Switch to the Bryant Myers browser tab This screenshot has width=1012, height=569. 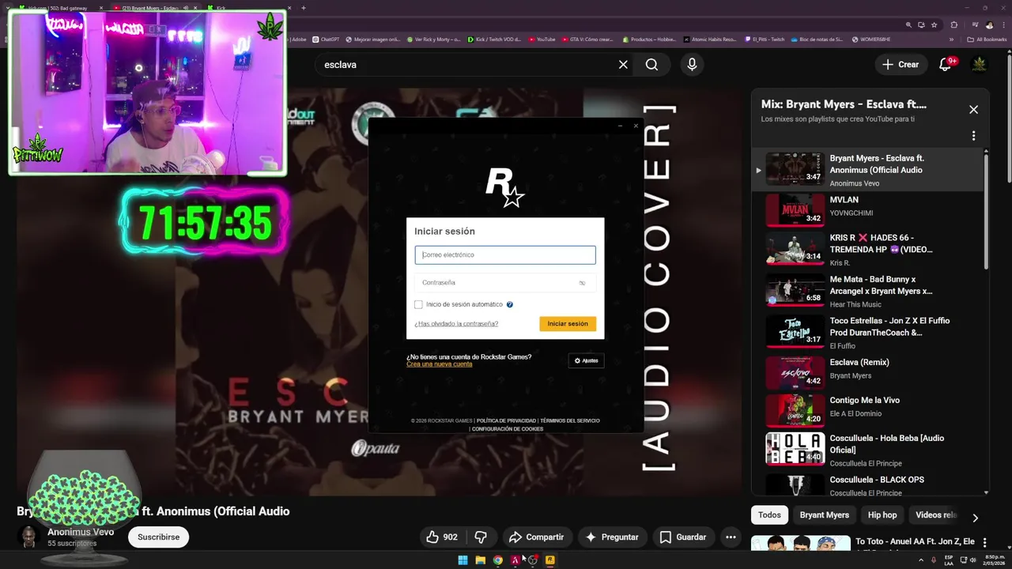tap(155, 8)
